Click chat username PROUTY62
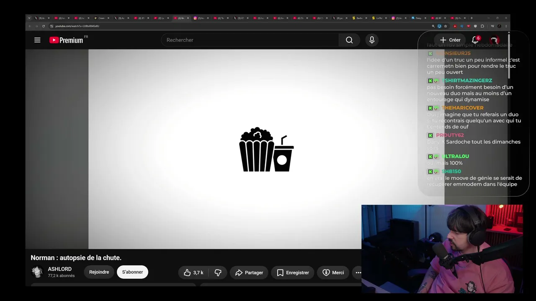The image size is (536, 301). tap(450, 135)
